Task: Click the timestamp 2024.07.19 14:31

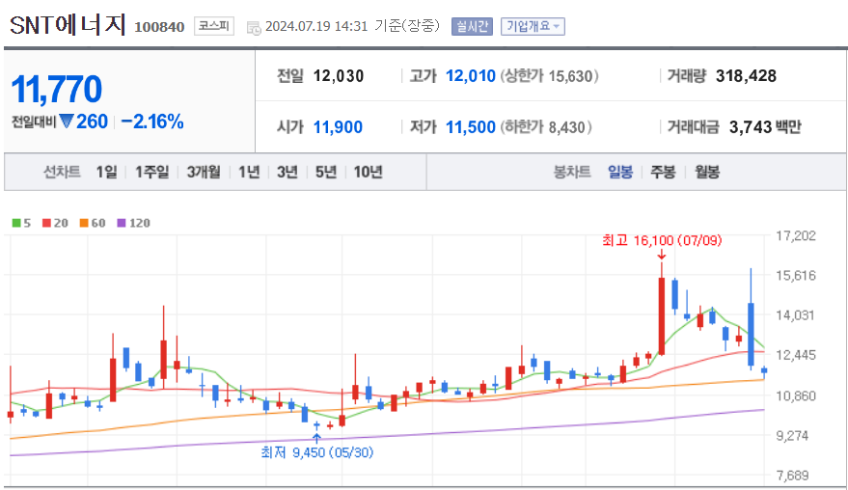Action: click(x=316, y=26)
